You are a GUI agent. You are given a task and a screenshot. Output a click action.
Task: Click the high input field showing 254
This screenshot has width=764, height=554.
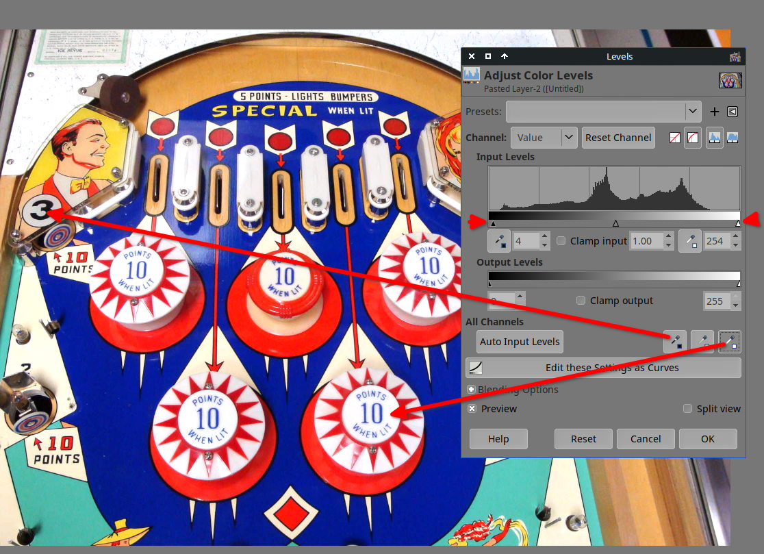tap(717, 241)
